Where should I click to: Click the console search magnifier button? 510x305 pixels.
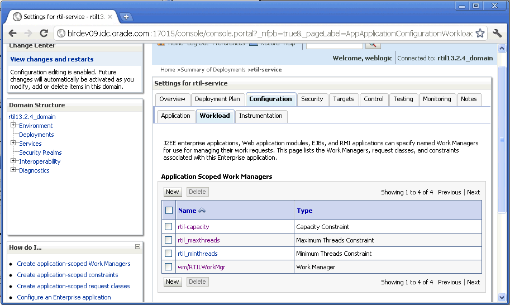tap(373, 45)
